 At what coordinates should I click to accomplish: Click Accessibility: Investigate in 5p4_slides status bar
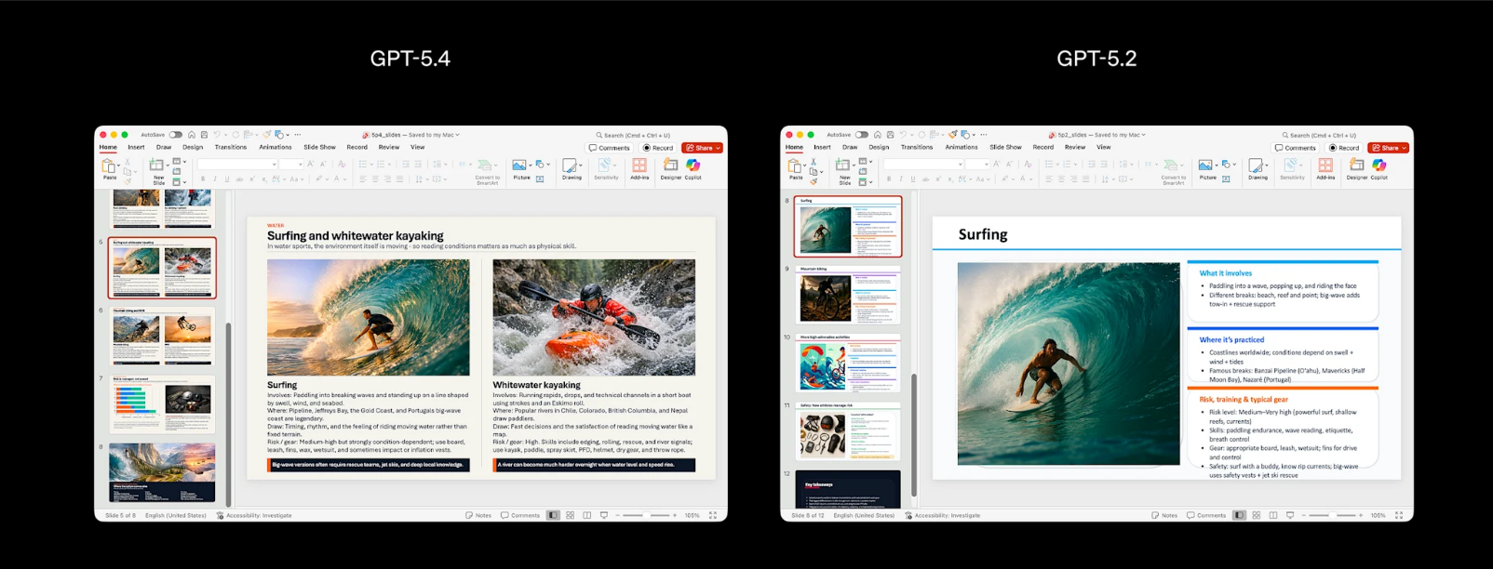(254, 515)
